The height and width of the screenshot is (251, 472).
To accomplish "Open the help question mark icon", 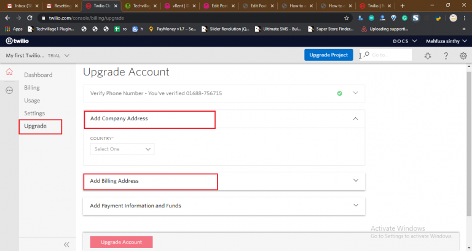I will point(446,56).
